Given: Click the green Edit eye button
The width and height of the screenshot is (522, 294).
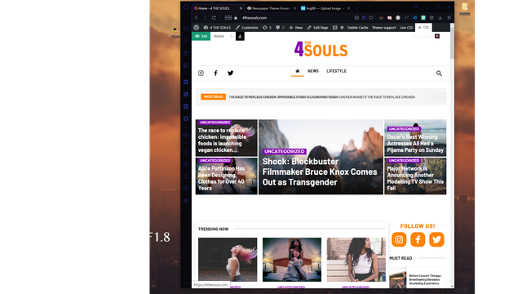Looking at the screenshot, I should coord(201,36).
